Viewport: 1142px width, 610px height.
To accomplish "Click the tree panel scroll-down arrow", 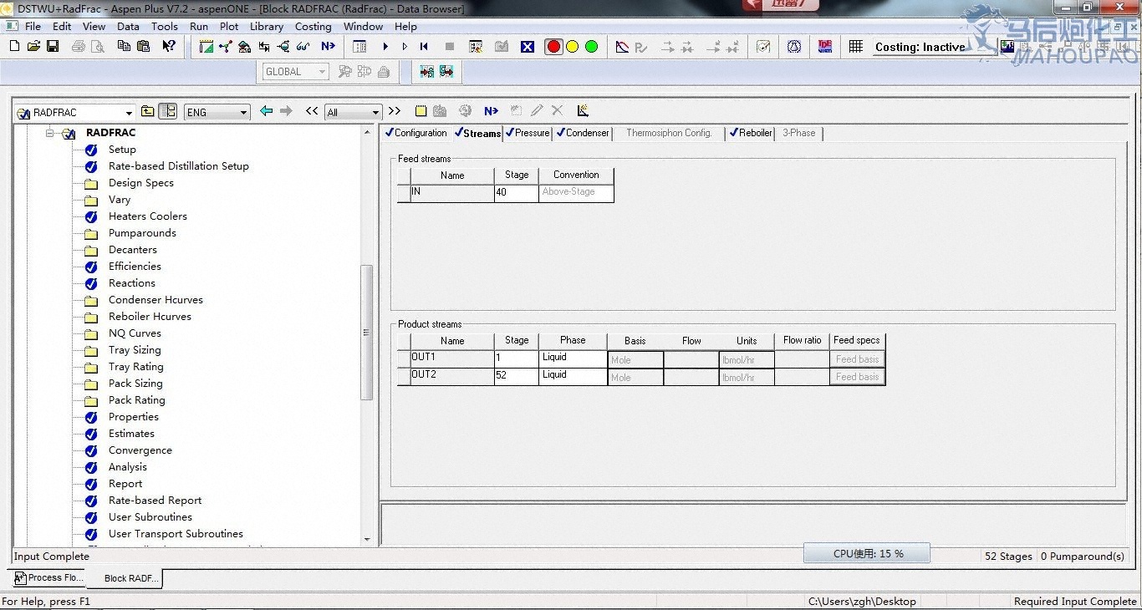I will [x=367, y=540].
